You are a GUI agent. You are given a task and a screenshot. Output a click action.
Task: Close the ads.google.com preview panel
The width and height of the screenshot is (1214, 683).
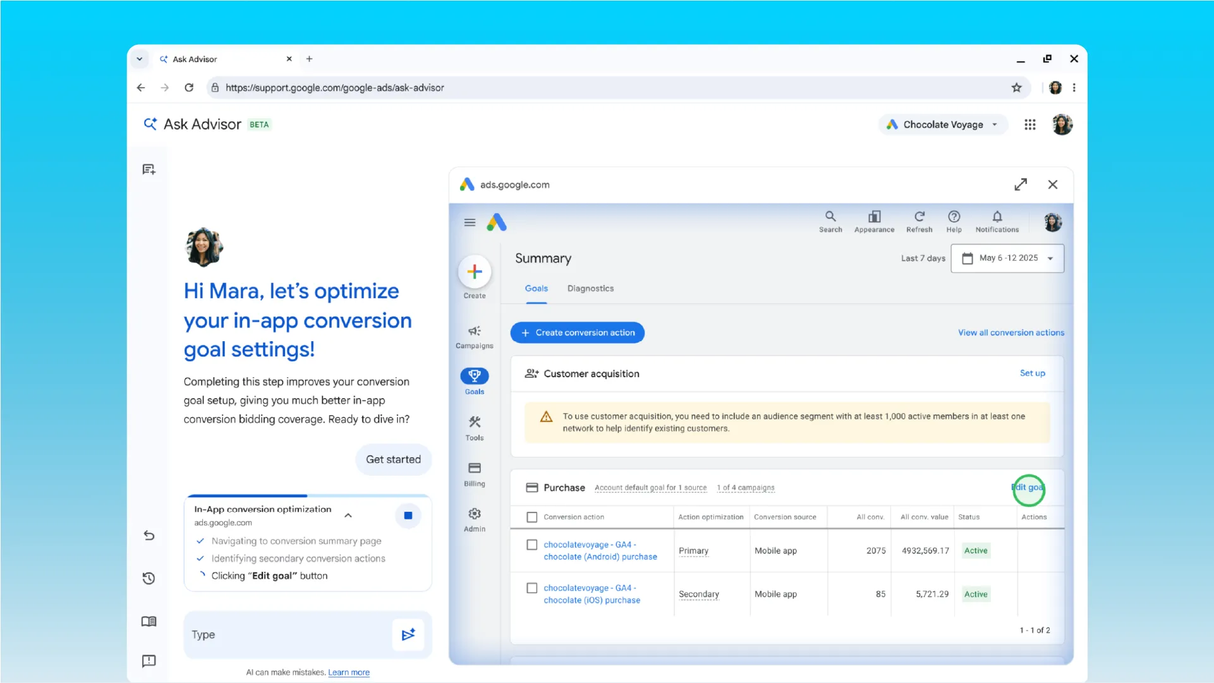coord(1053,184)
